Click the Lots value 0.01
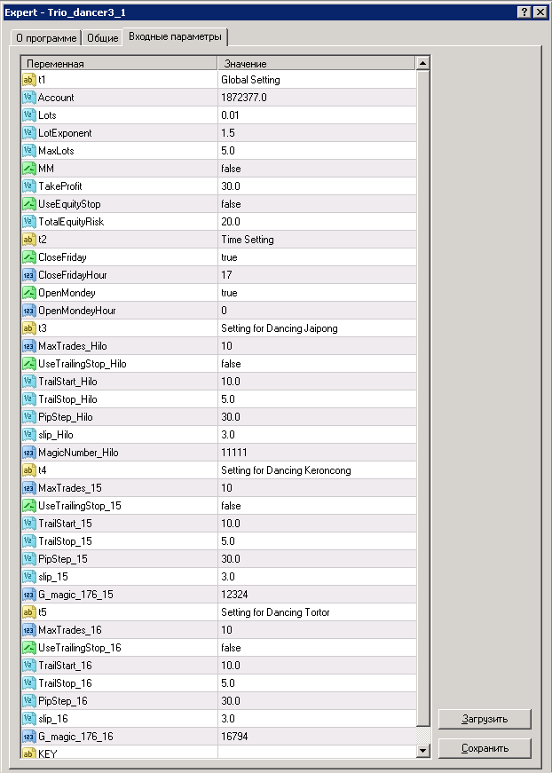Screen dimensions: 552x773 (x=230, y=115)
